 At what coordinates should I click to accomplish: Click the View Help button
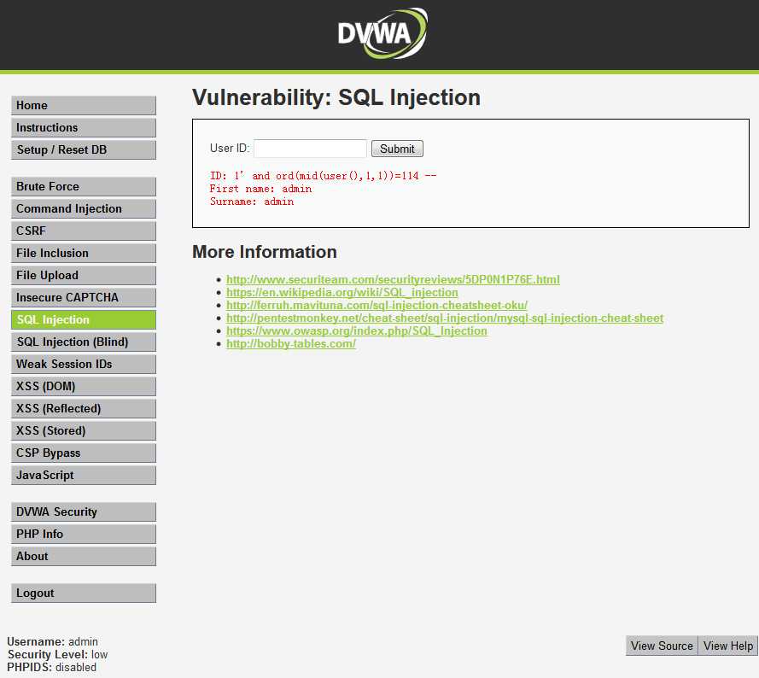tap(728, 646)
